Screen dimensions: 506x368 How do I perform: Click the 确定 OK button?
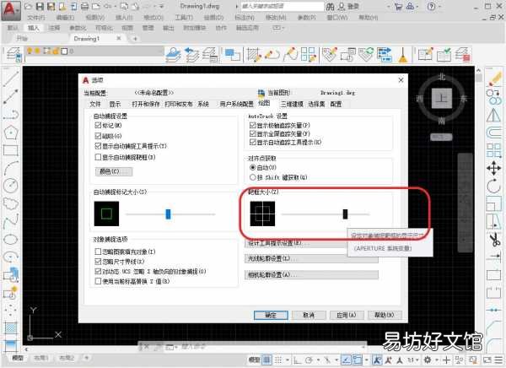click(x=271, y=315)
